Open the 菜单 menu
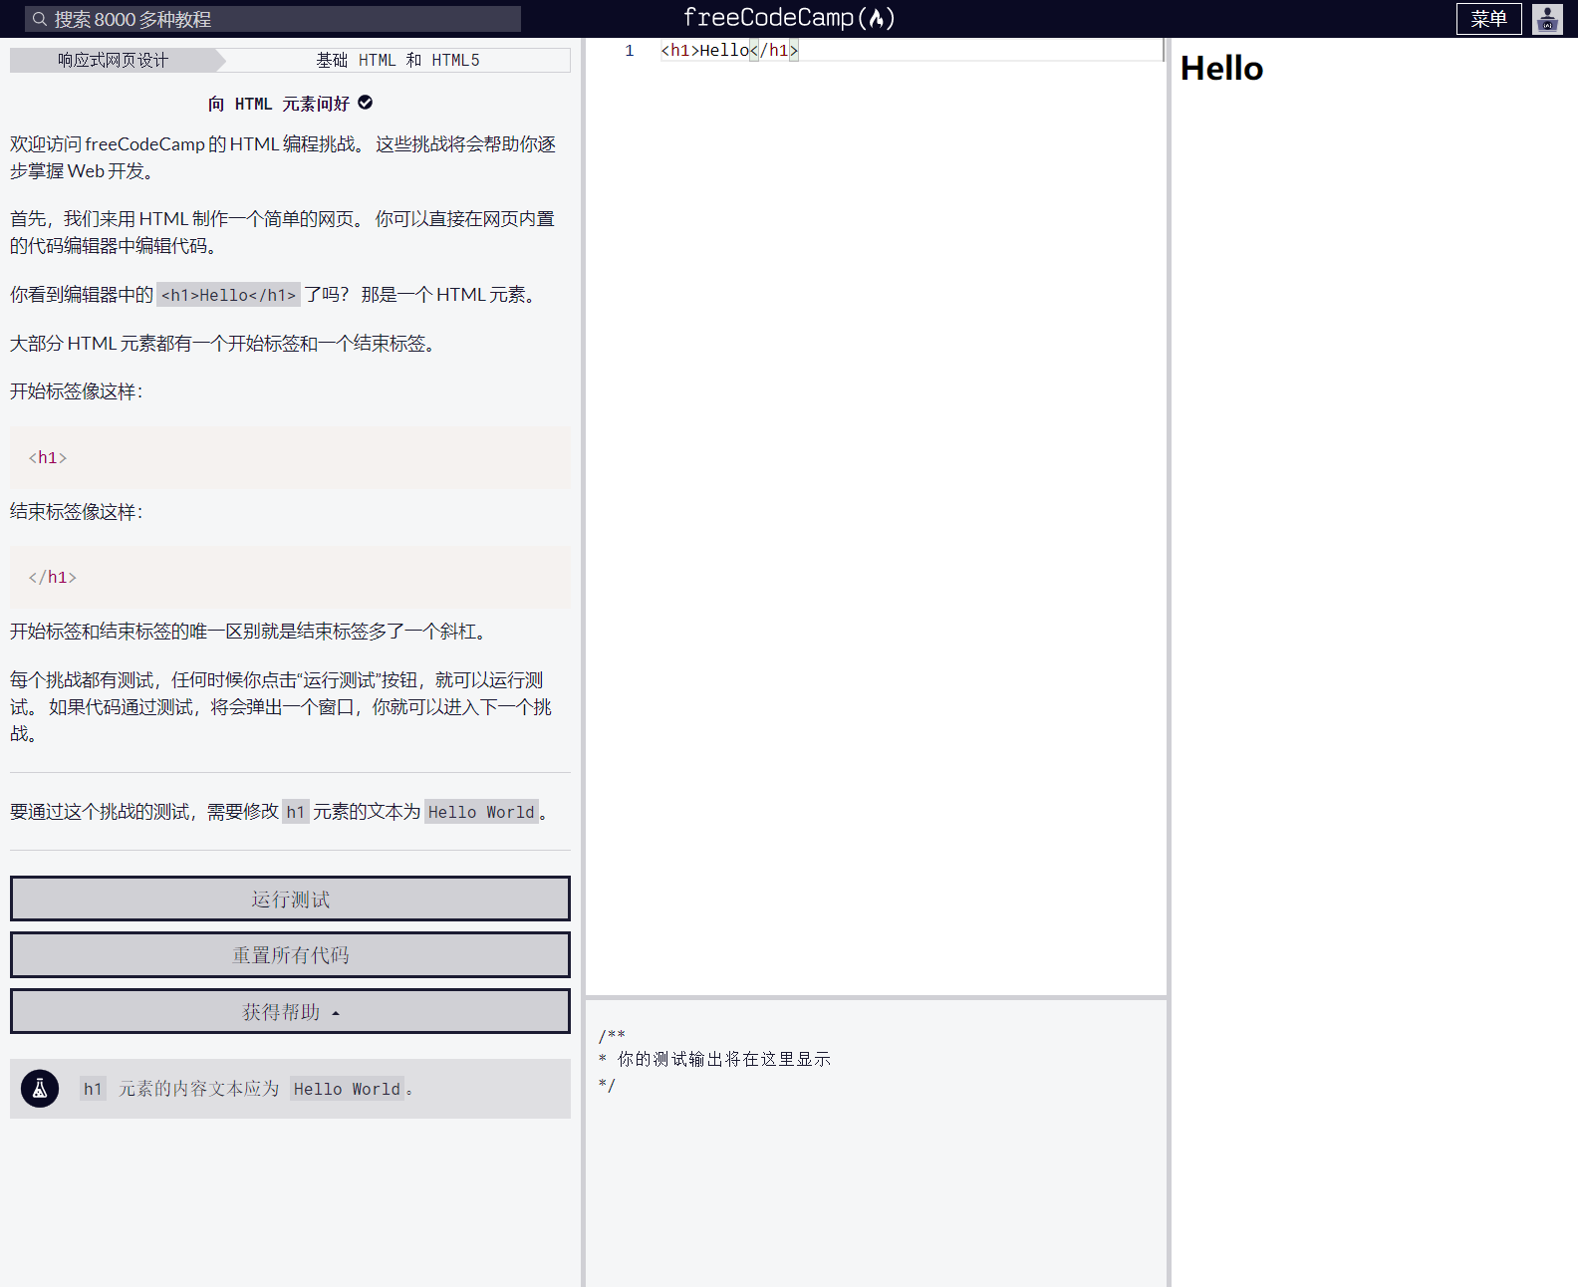This screenshot has height=1287, width=1578. 1488,19
